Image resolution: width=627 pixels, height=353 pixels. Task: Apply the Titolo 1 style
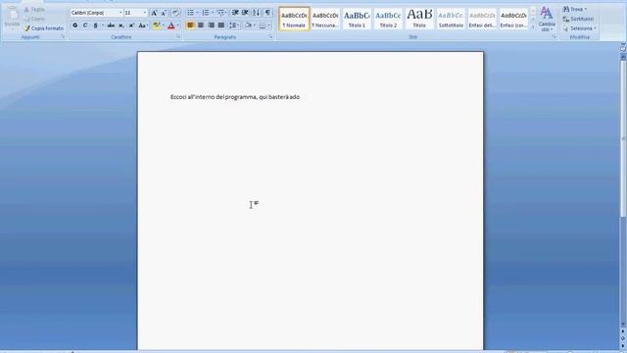(x=357, y=19)
